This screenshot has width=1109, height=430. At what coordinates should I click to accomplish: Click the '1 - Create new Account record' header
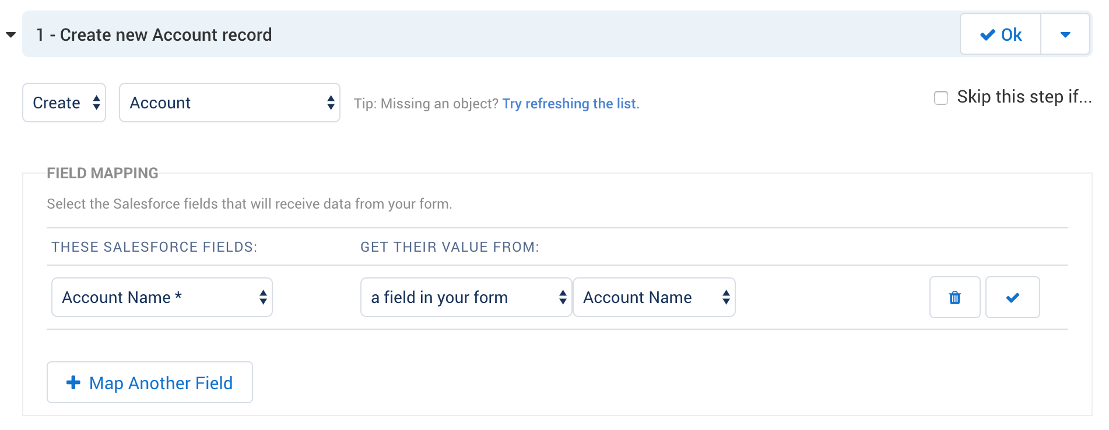(x=154, y=35)
